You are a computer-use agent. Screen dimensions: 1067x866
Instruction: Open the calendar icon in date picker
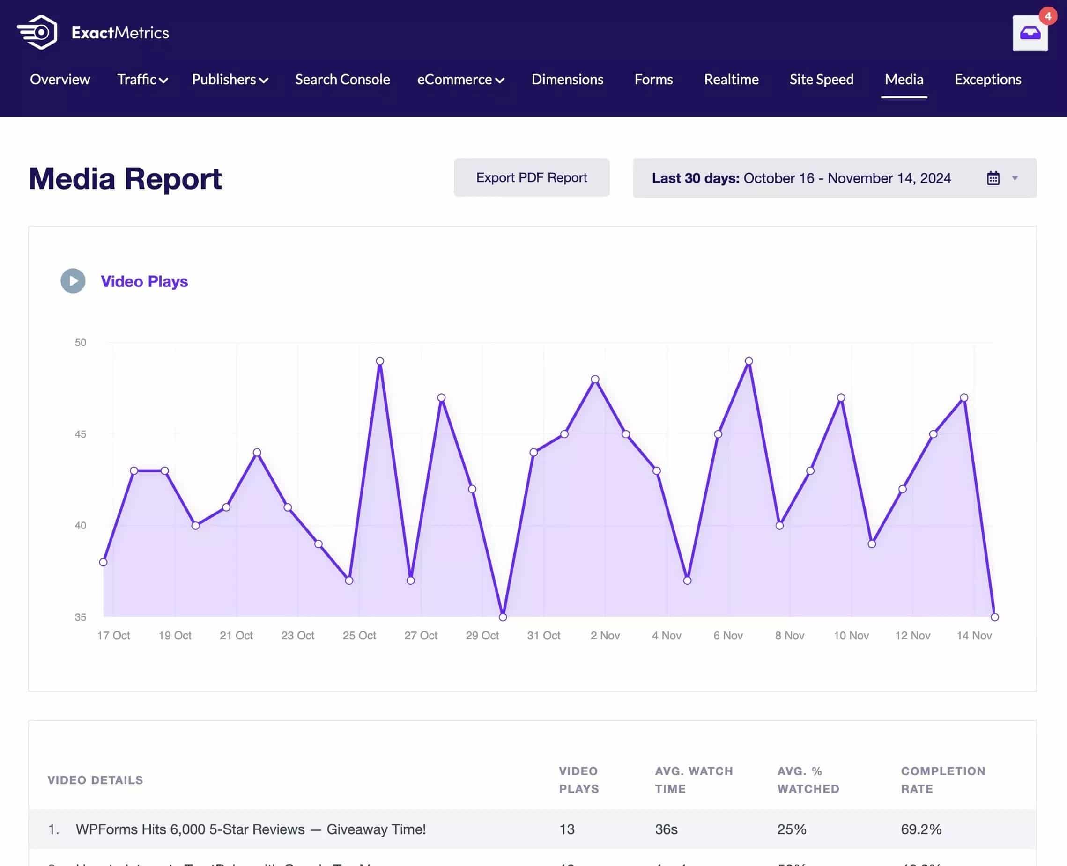[993, 178]
